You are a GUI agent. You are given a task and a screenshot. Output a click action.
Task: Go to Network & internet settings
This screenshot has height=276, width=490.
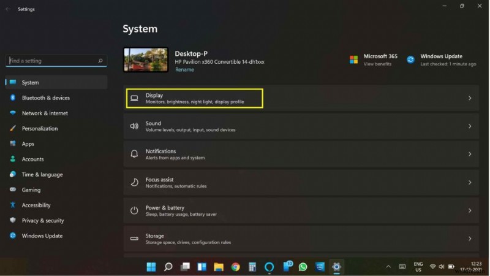coord(56,113)
